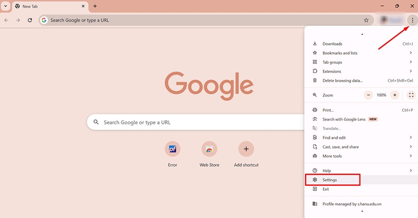Viewport: 418px width, 218px height.
Task: Open Extensions submenu
Action: click(x=361, y=71)
